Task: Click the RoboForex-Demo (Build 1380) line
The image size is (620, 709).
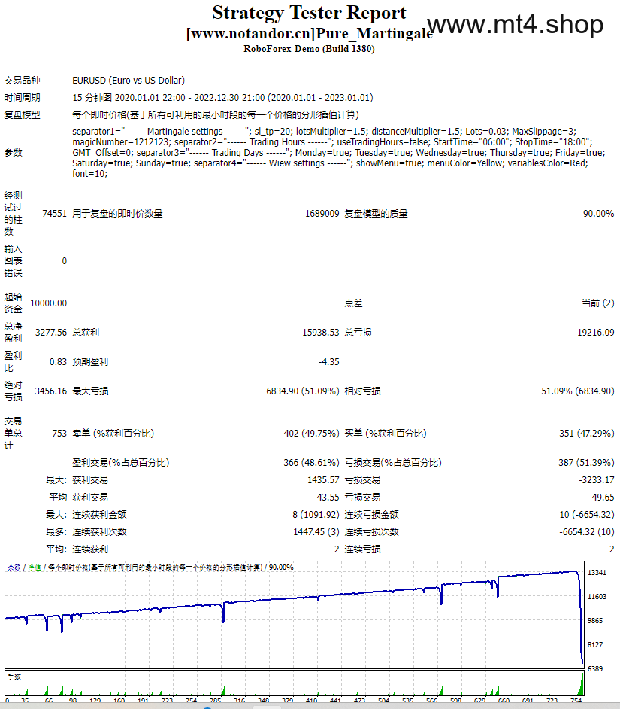Action: tap(310, 49)
